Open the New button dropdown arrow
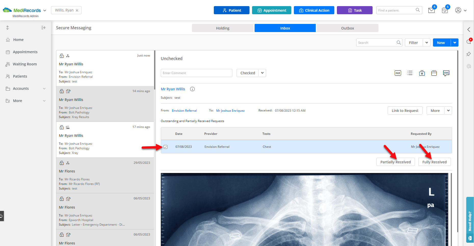 pyautogui.click(x=455, y=42)
